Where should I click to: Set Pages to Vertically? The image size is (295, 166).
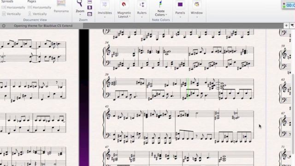[37, 14]
